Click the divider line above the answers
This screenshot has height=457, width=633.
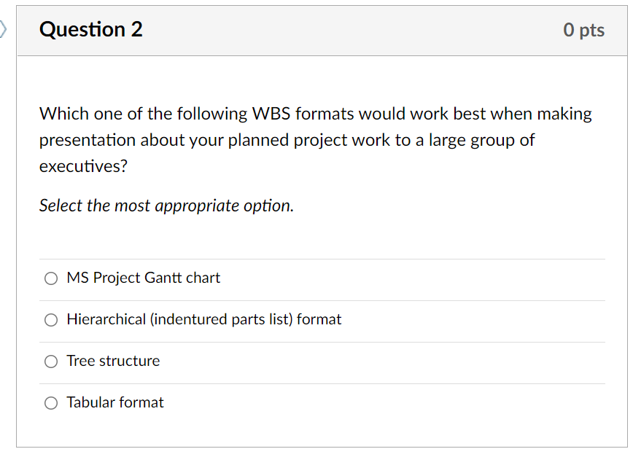click(321, 258)
